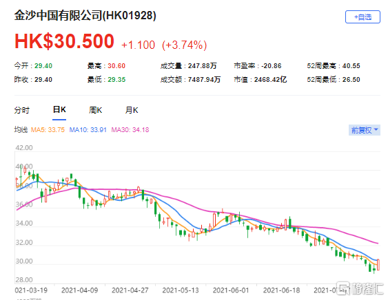Click the change value +1.100

138,45
